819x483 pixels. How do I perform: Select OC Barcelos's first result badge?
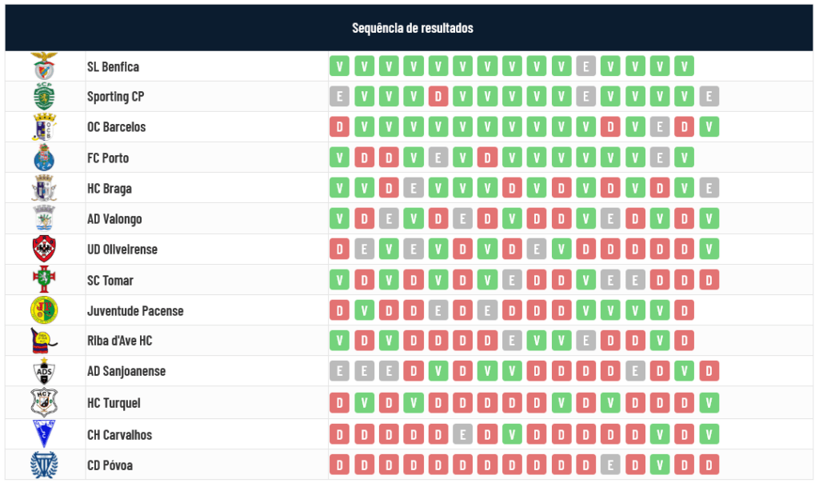click(339, 127)
